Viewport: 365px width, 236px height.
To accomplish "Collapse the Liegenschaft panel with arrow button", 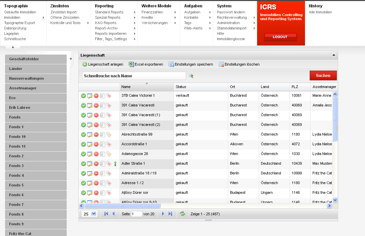I will 333,55.
